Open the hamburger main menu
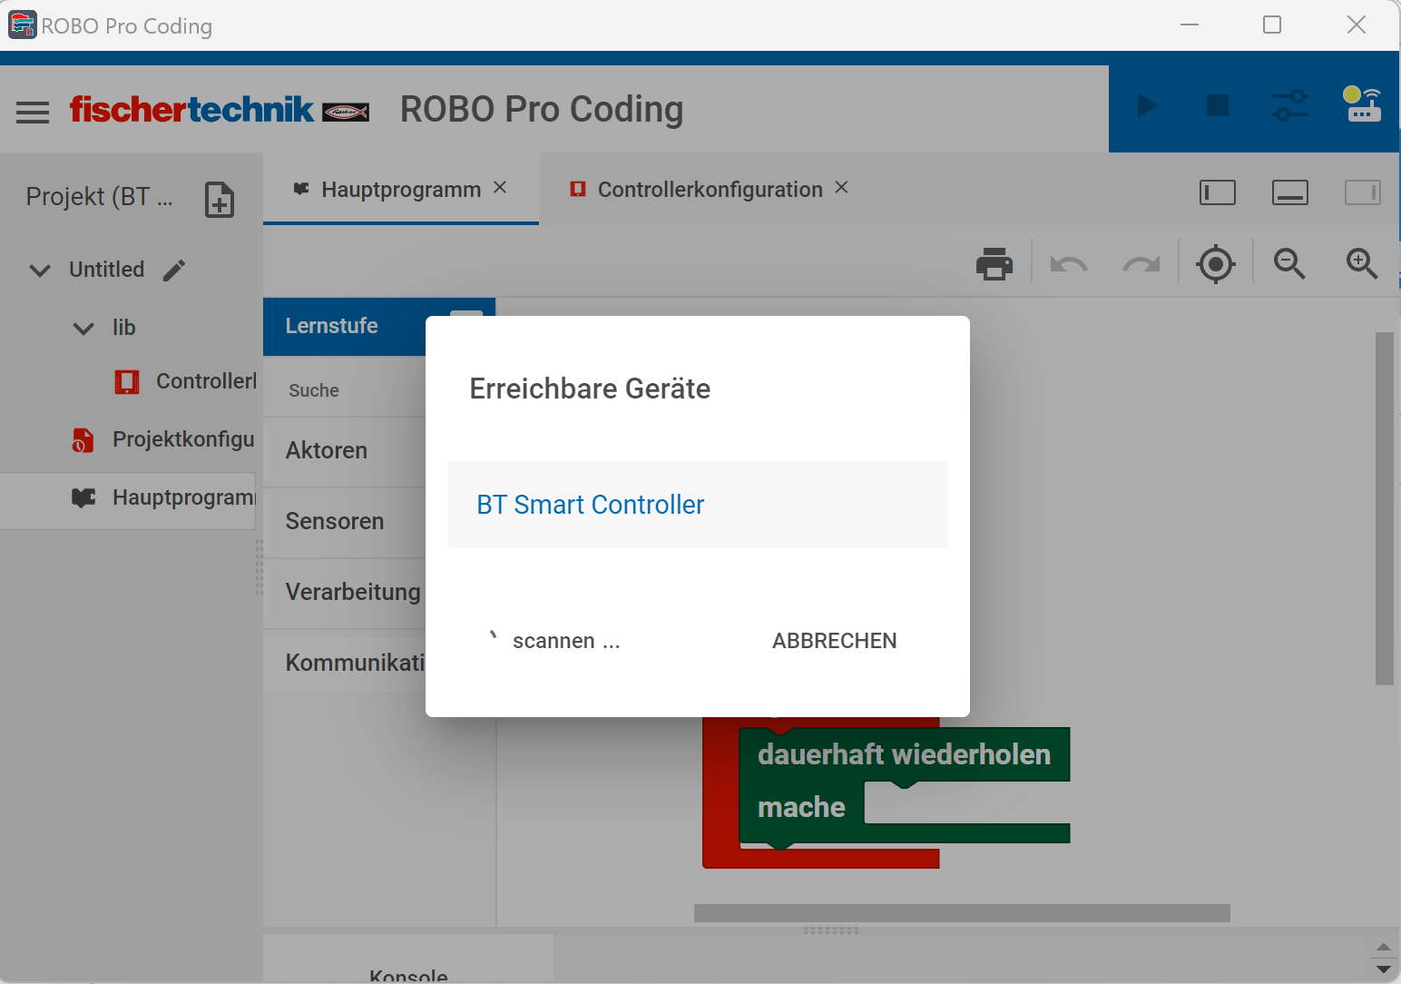The image size is (1401, 984). tap(33, 113)
